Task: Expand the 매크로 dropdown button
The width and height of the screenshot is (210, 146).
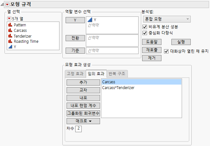Action: (x=83, y=121)
